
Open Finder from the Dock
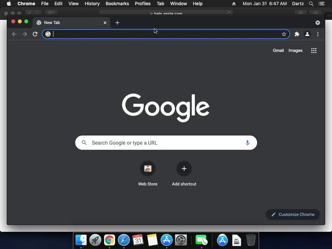tap(81, 240)
